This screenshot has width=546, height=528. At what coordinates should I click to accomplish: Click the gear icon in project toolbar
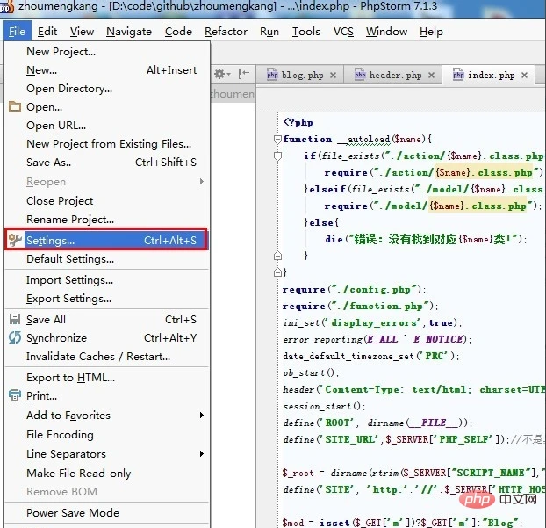click(x=219, y=74)
